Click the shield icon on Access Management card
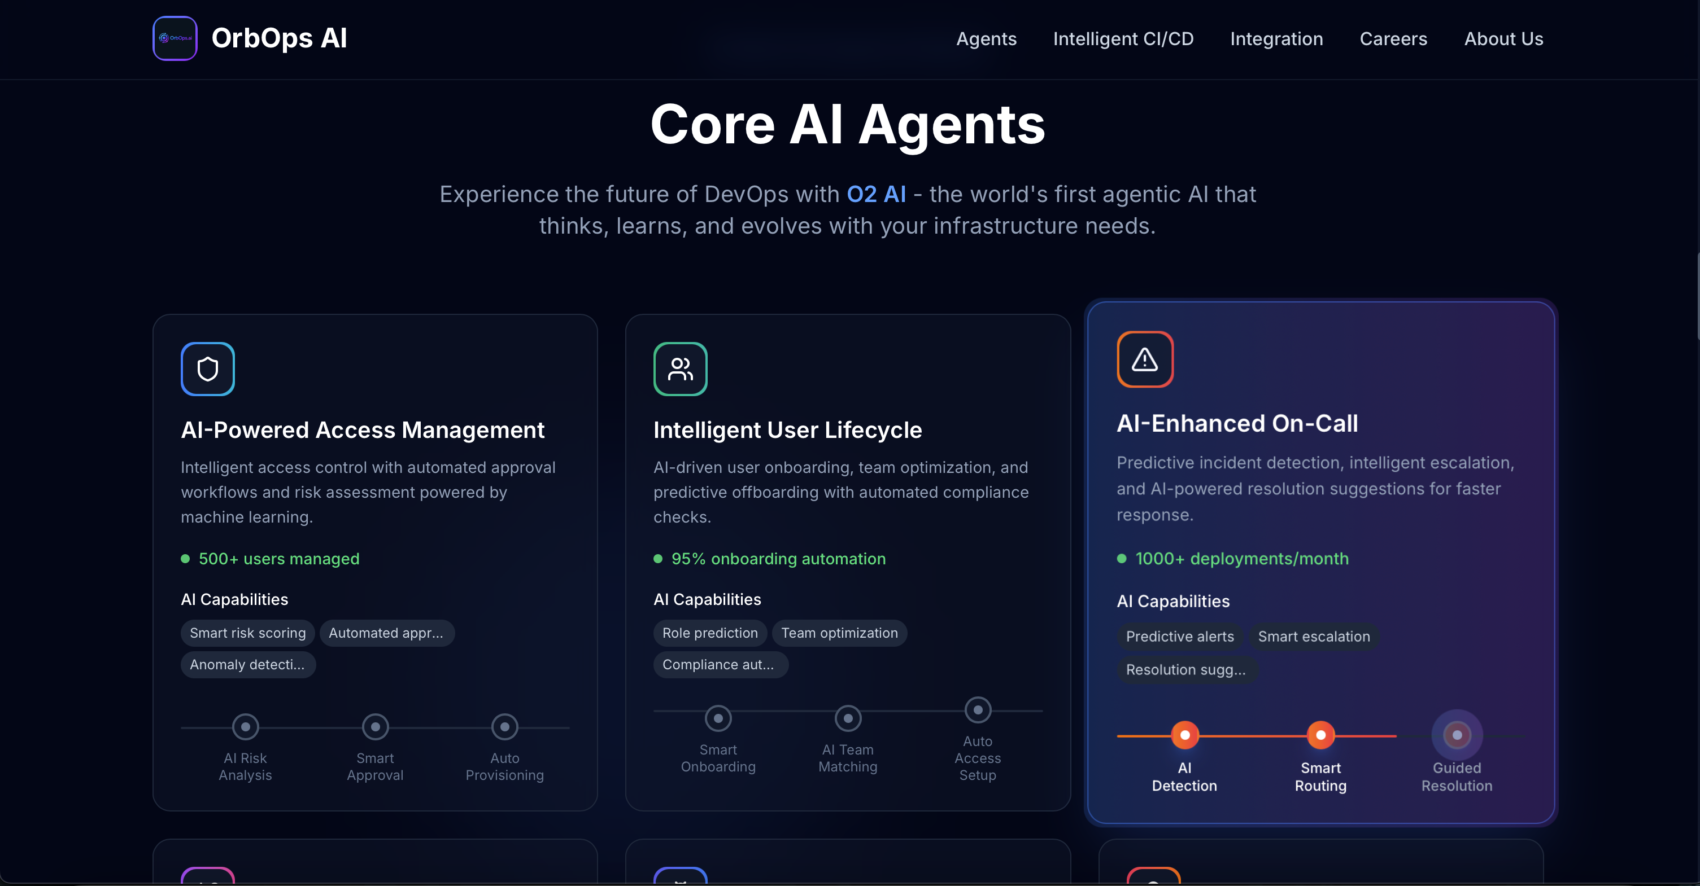Viewport: 1700px width, 886px height. [208, 369]
